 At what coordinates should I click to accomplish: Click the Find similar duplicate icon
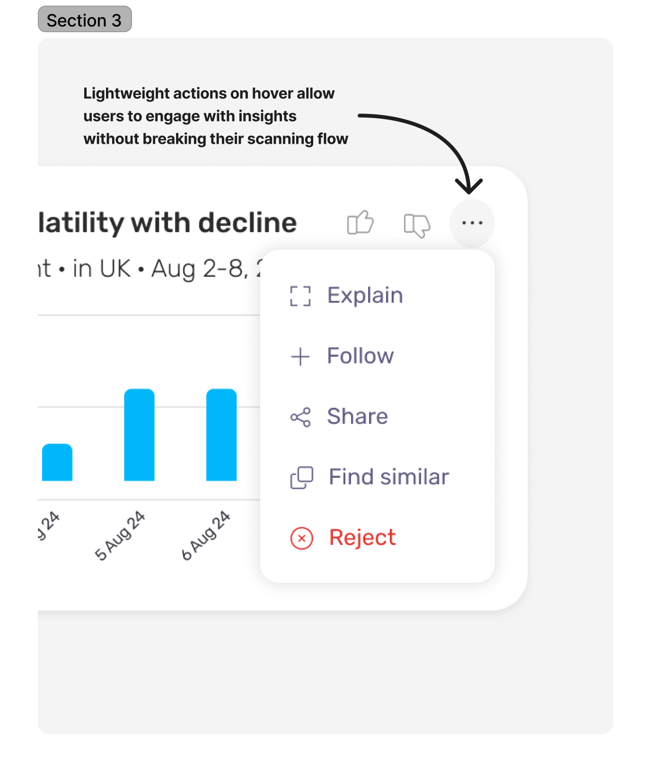[301, 477]
